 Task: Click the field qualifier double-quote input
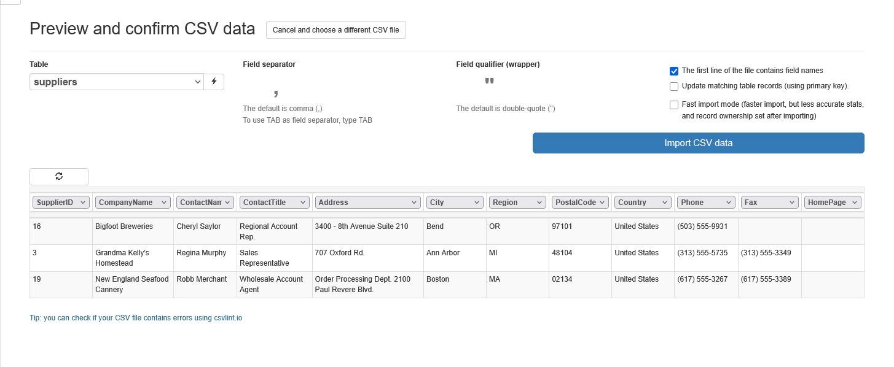[489, 82]
